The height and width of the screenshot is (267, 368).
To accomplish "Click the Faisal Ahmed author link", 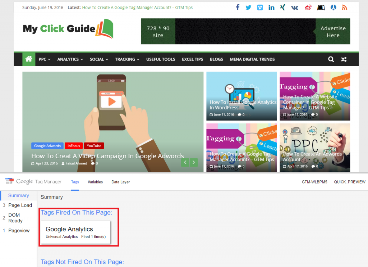I will tap(76, 163).
